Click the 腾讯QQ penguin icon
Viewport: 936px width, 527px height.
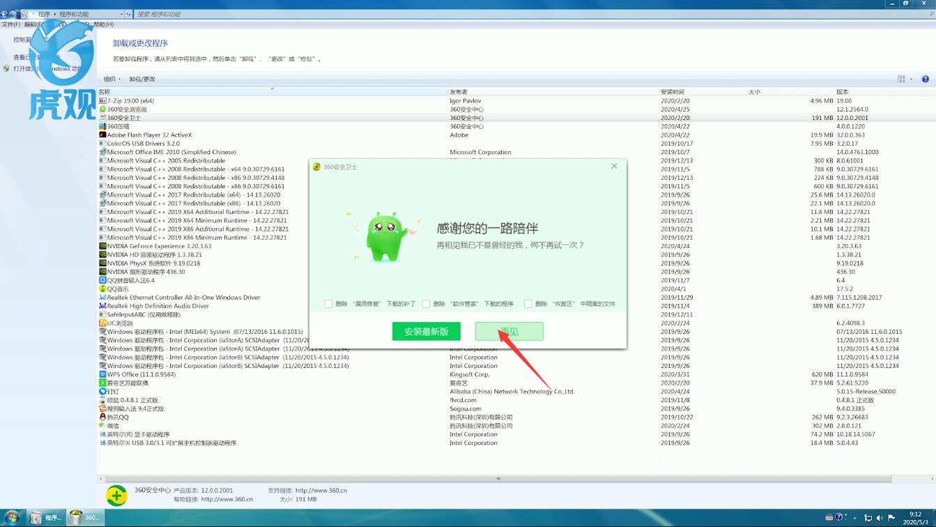coord(102,417)
